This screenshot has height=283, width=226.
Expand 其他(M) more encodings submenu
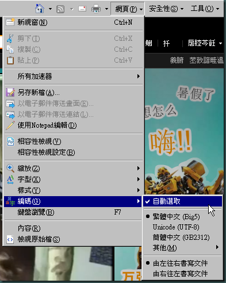coord(182,248)
